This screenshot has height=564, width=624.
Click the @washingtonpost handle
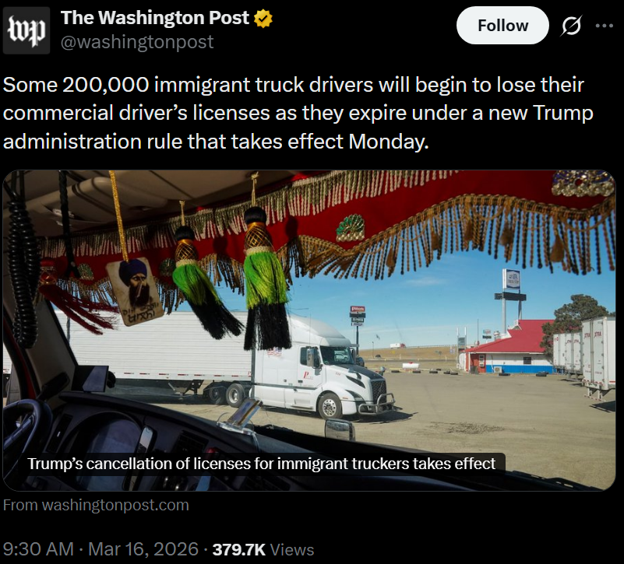(137, 42)
